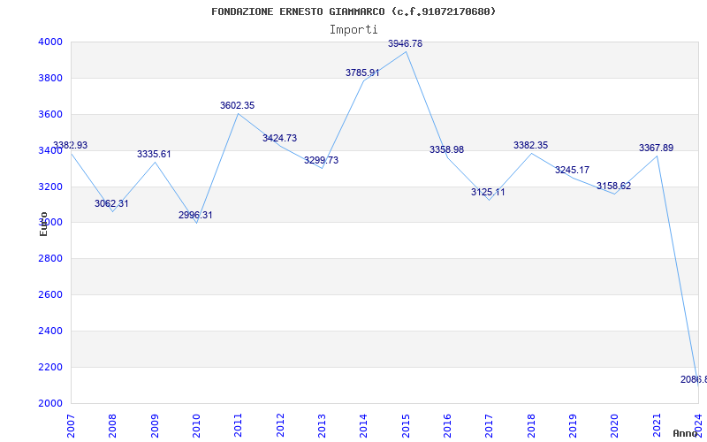The height and width of the screenshot is (442, 707).
Task: Select data label 3382.35 for 2018
Action: 531,145
